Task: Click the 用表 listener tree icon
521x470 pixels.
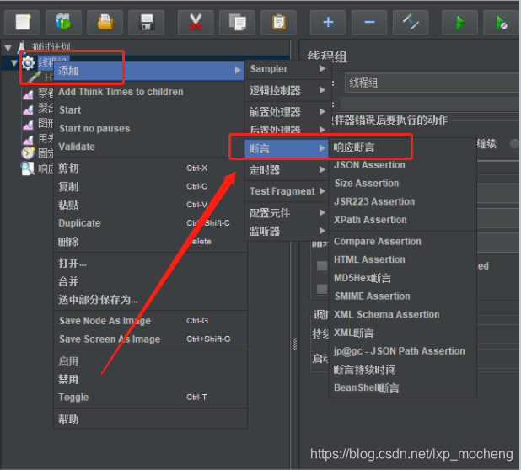Action: click(28, 140)
